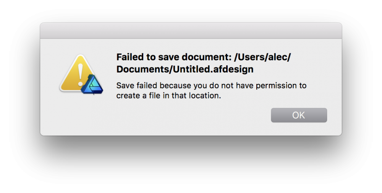Viewport: 382px width, 193px height.
Task: Click the OK button to dismiss
Action: click(x=299, y=115)
